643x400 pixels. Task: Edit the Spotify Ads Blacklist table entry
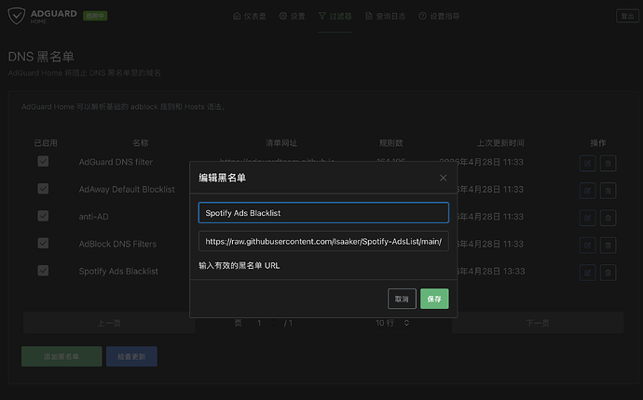coord(588,273)
